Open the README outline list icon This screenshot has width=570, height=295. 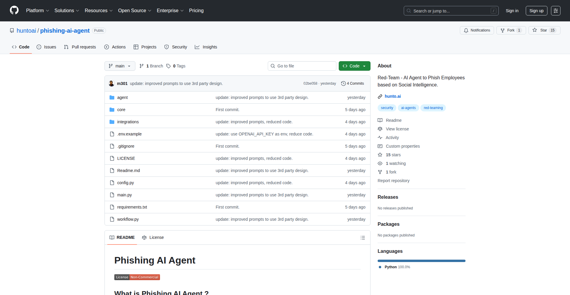(x=362, y=238)
